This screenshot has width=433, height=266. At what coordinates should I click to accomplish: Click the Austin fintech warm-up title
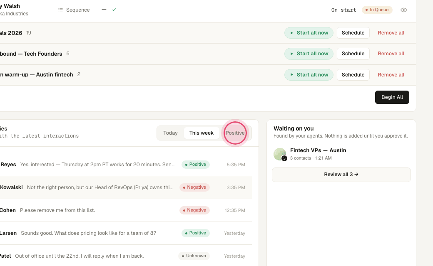[x=37, y=75]
